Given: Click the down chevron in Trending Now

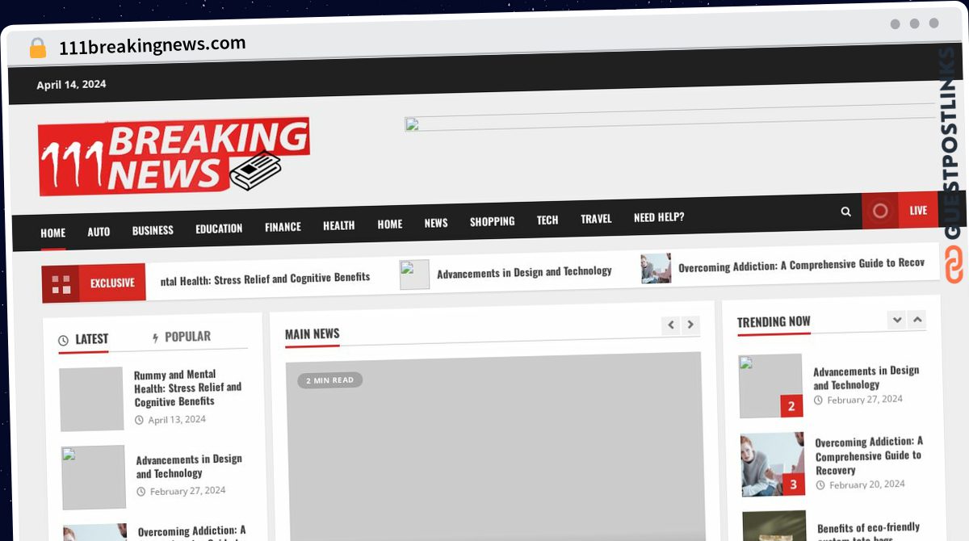Looking at the screenshot, I should coord(896,320).
